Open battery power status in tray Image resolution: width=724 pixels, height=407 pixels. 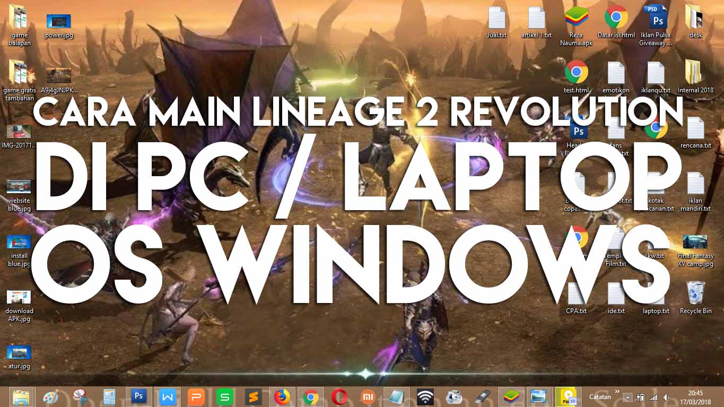[x=641, y=397]
